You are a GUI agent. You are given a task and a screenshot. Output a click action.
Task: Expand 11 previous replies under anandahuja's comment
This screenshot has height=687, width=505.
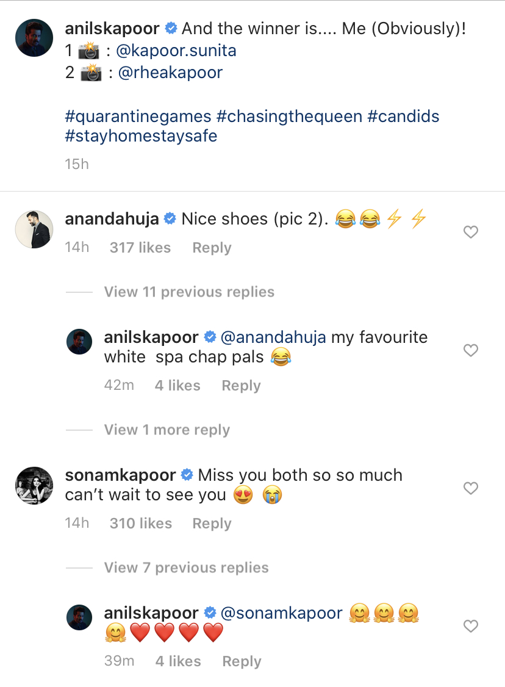pos(188,292)
